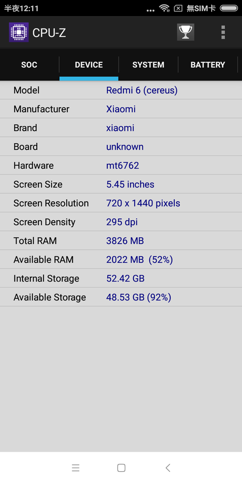Tap the Model row showing Redmi 6
This screenshot has width=242, height=484.
pos(121,90)
